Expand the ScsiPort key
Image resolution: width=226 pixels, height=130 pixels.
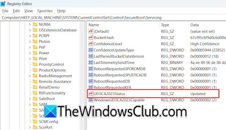30,127
